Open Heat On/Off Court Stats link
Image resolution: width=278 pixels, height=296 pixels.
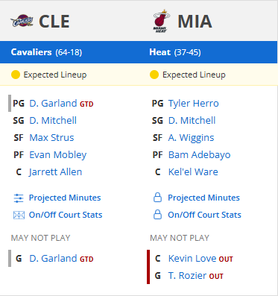click(x=204, y=215)
